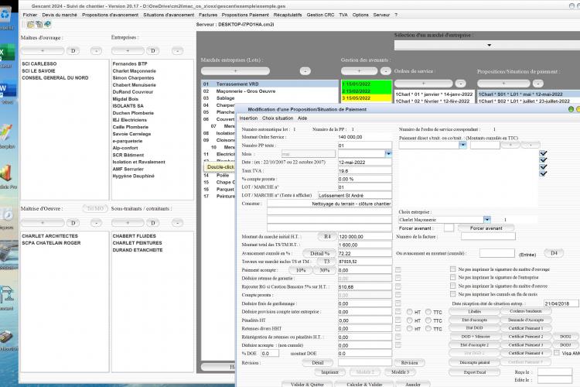Open the Choix situation menu in the dialog
The image size is (580, 387).
tap(278, 118)
